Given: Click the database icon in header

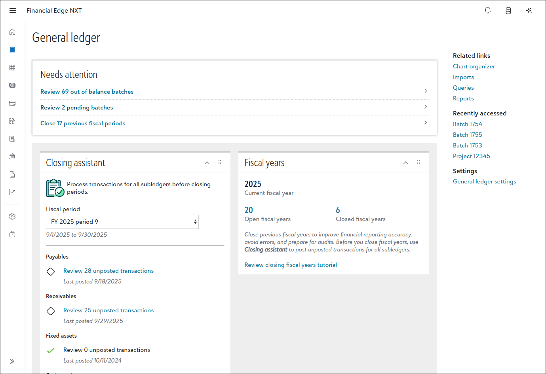Looking at the screenshot, I should [x=508, y=11].
